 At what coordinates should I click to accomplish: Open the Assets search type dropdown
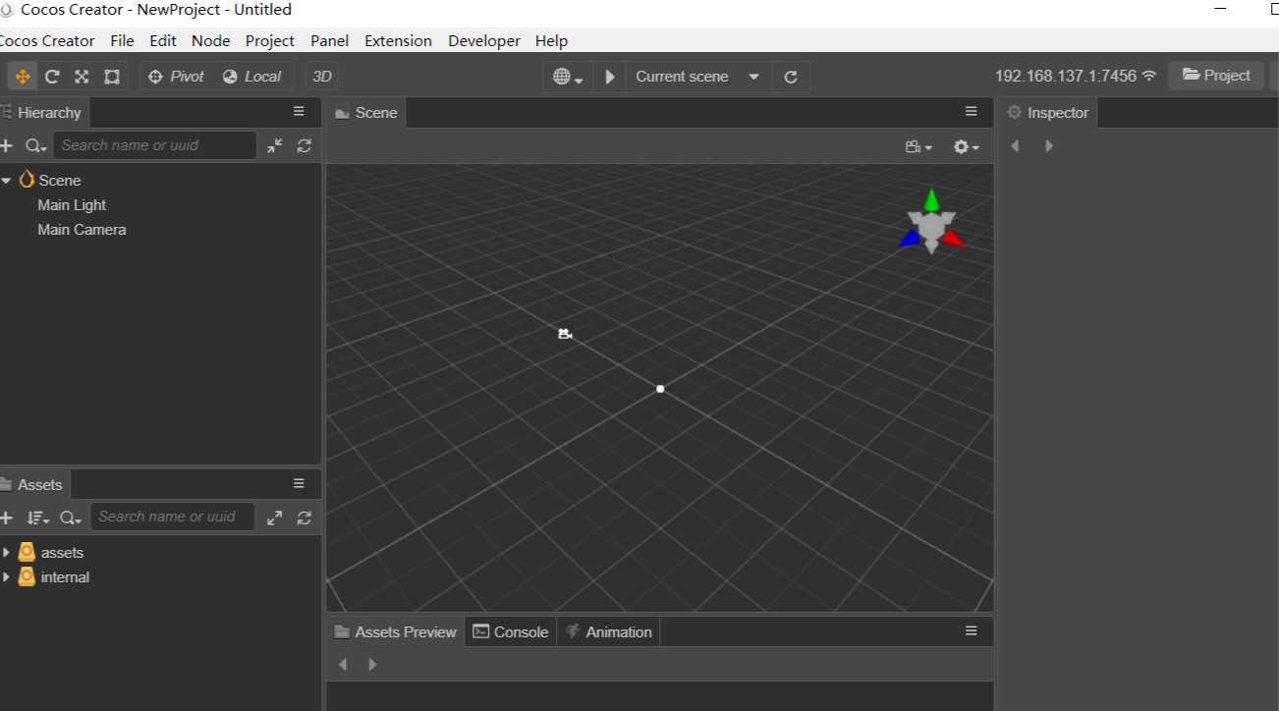coord(71,518)
